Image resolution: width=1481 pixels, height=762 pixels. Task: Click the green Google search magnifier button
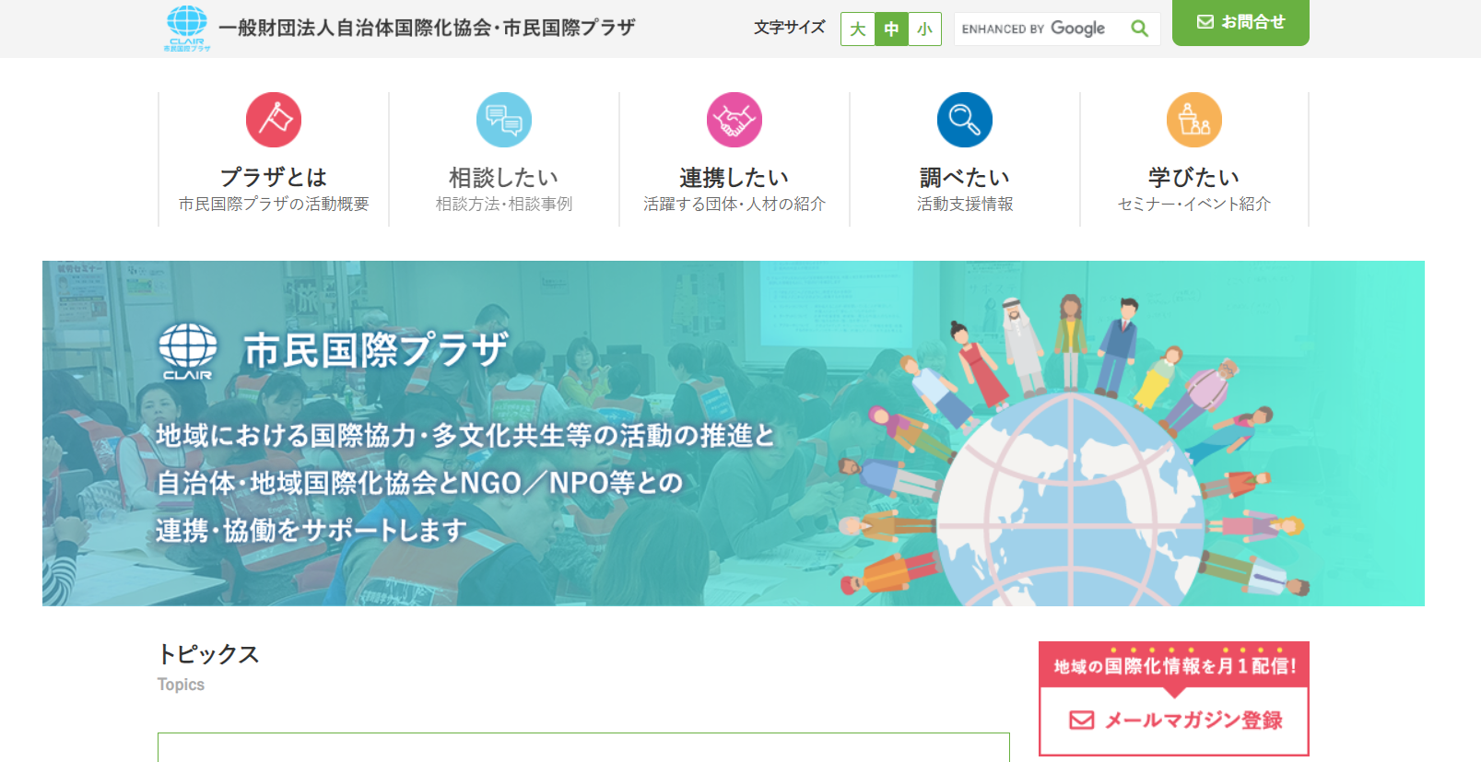[x=1140, y=29]
